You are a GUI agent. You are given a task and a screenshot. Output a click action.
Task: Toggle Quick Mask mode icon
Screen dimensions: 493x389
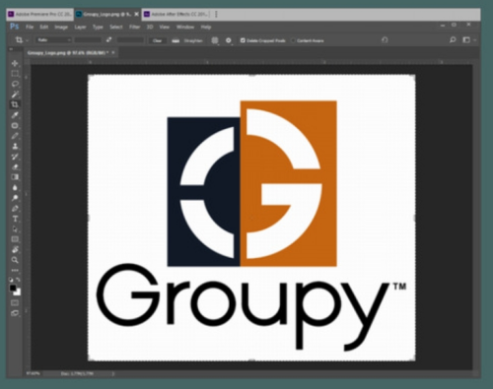[x=15, y=302]
